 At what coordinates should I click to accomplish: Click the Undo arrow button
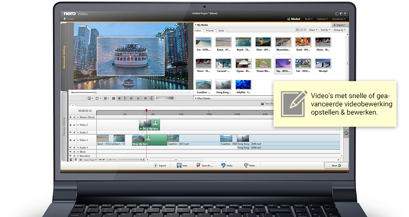point(226,165)
